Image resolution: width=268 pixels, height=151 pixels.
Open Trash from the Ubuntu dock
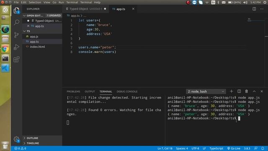pyautogui.click(x=5, y=146)
